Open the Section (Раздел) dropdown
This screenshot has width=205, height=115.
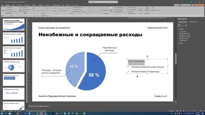pyautogui.click(x=26, y=11)
